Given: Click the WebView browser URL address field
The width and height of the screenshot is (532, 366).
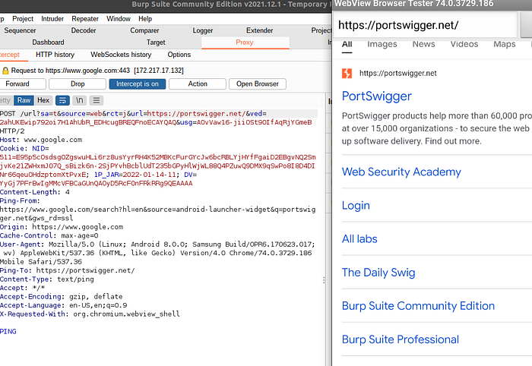Looking at the screenshot, I should 426,25.
